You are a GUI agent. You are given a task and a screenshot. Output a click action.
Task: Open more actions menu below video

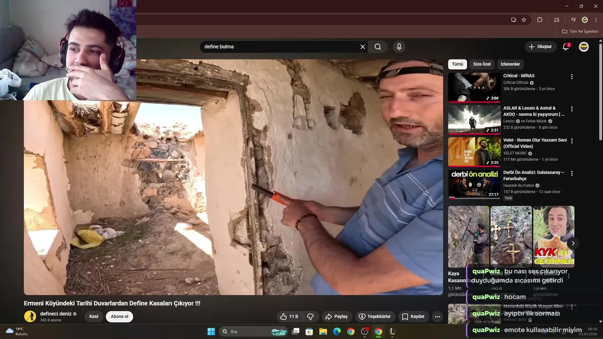[x=437, y=316]
